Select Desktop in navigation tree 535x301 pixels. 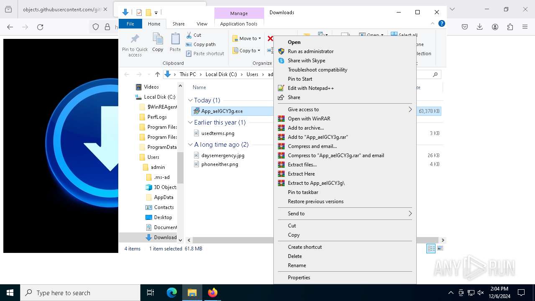pyautogui.click(x=163, y=217)
